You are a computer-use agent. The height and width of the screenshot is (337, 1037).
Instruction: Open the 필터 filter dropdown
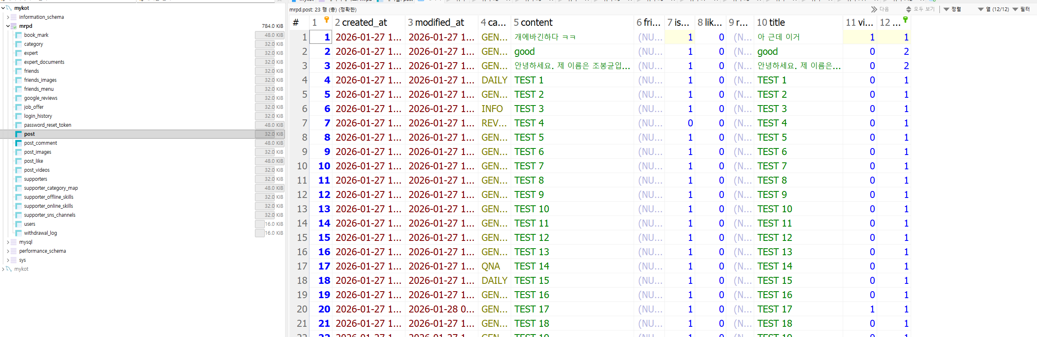tap(1021, 9)
